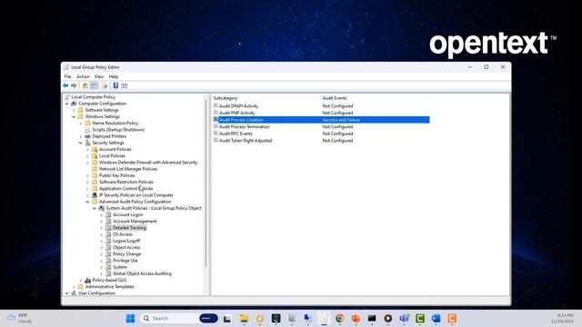
Task: Select Audit PNP Activity policy
Action: coord(236,113)
